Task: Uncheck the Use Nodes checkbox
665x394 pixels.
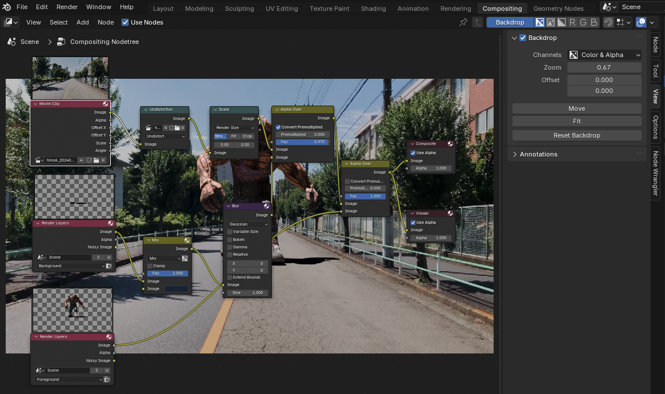Action: click(125, 22)
